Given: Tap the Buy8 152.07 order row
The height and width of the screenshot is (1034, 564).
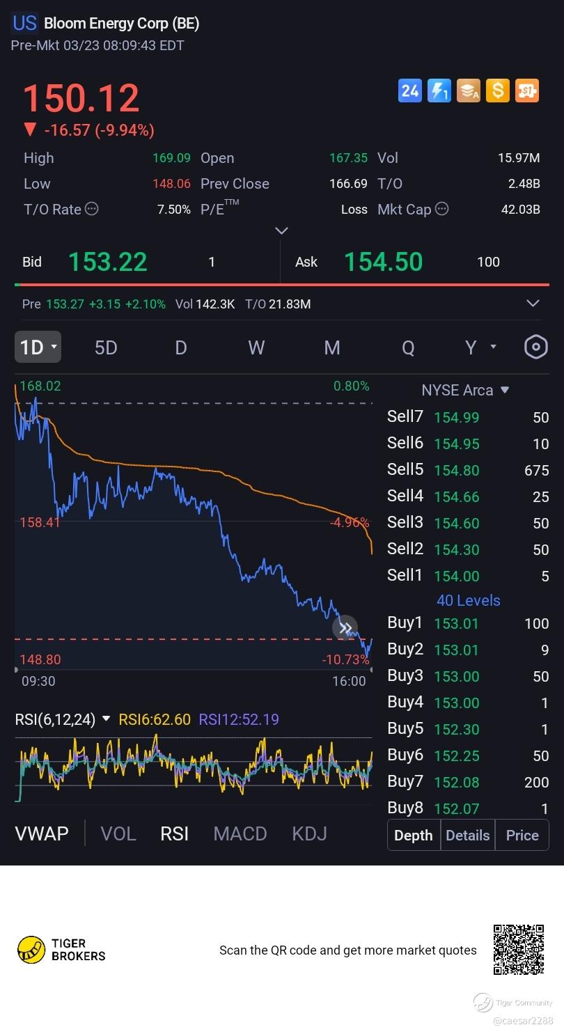Looking at the screenshot, I should [468, 808].
